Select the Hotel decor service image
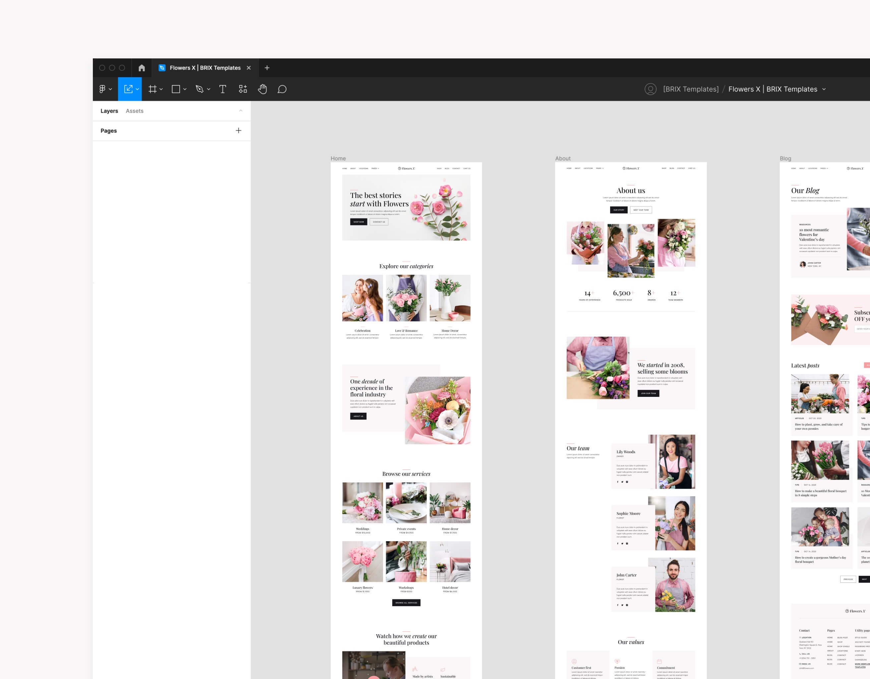The width and height of the screenshot is (870, 679). pyautogui.click(x=450, y=562)
